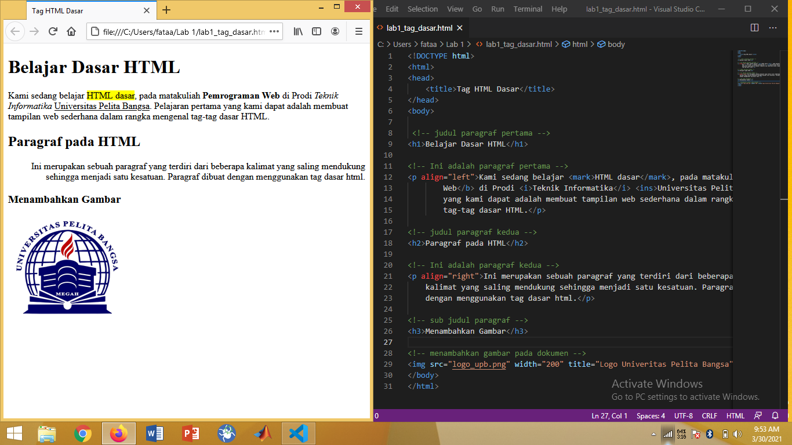Click the Accounts icon in VS Code status bar
This screenshot has width=792, height=445.
point(758,415)
